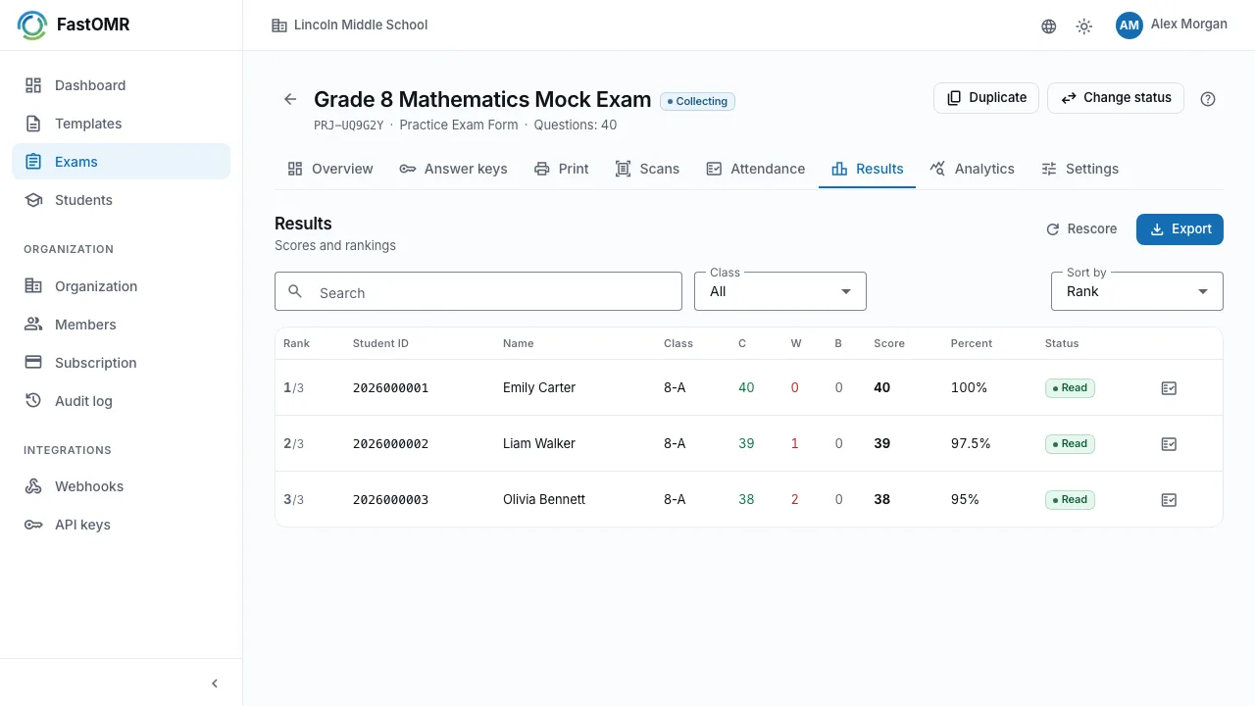This screenshot has height=706, width=1255.
Task: Open the language globe icon
Action: click(x=1049, y=26)
